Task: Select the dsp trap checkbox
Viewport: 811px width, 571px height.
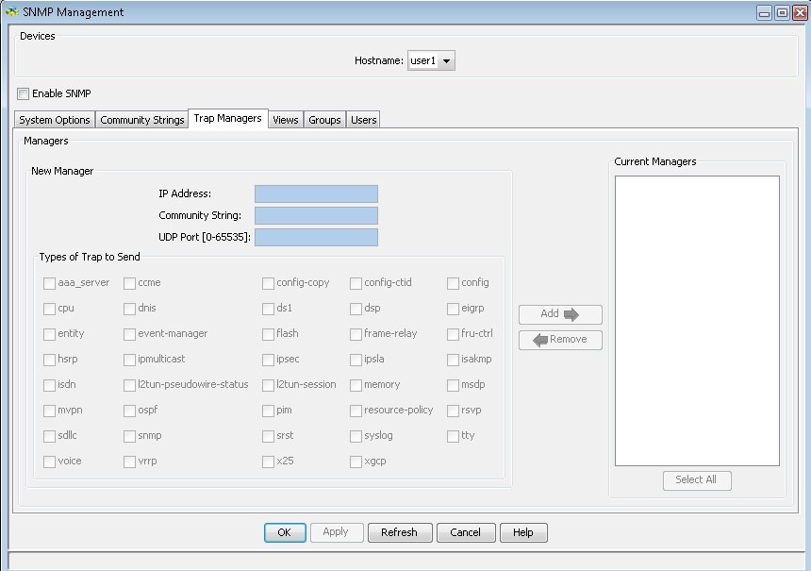Action: pos(356,309)
